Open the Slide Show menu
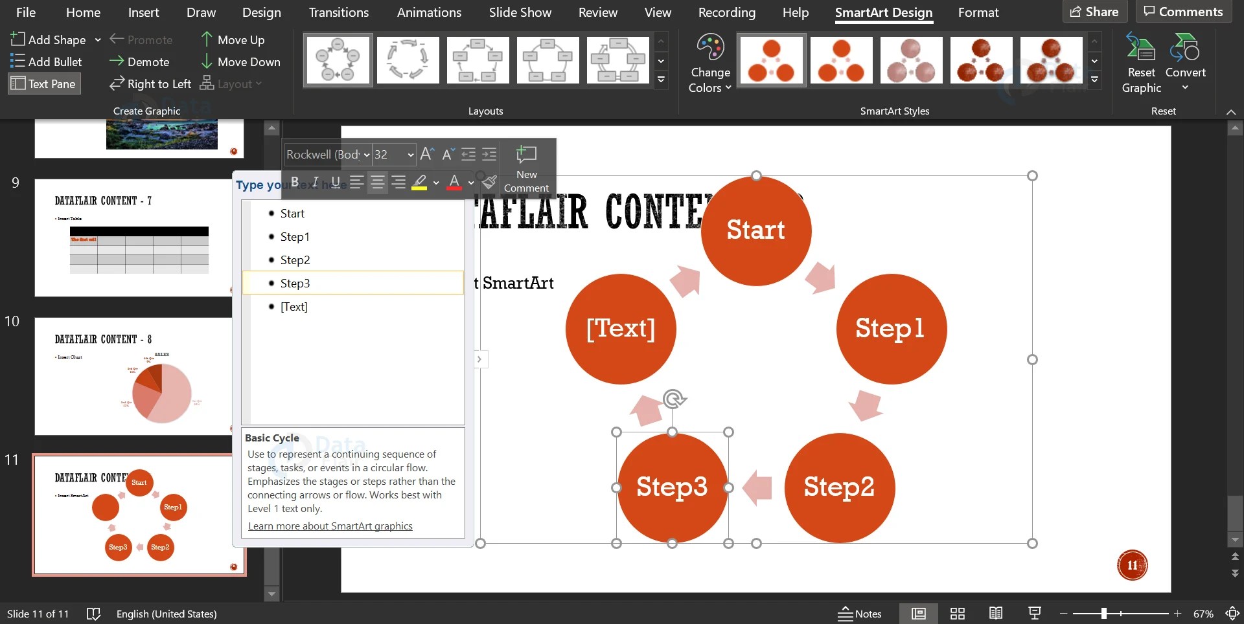Viewport: 1244px width, 624px height. (520, 12)
